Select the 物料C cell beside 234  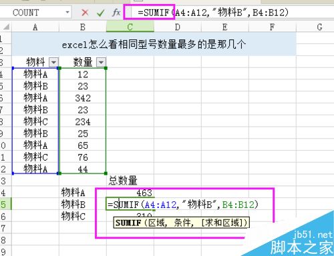click(35, 122)
